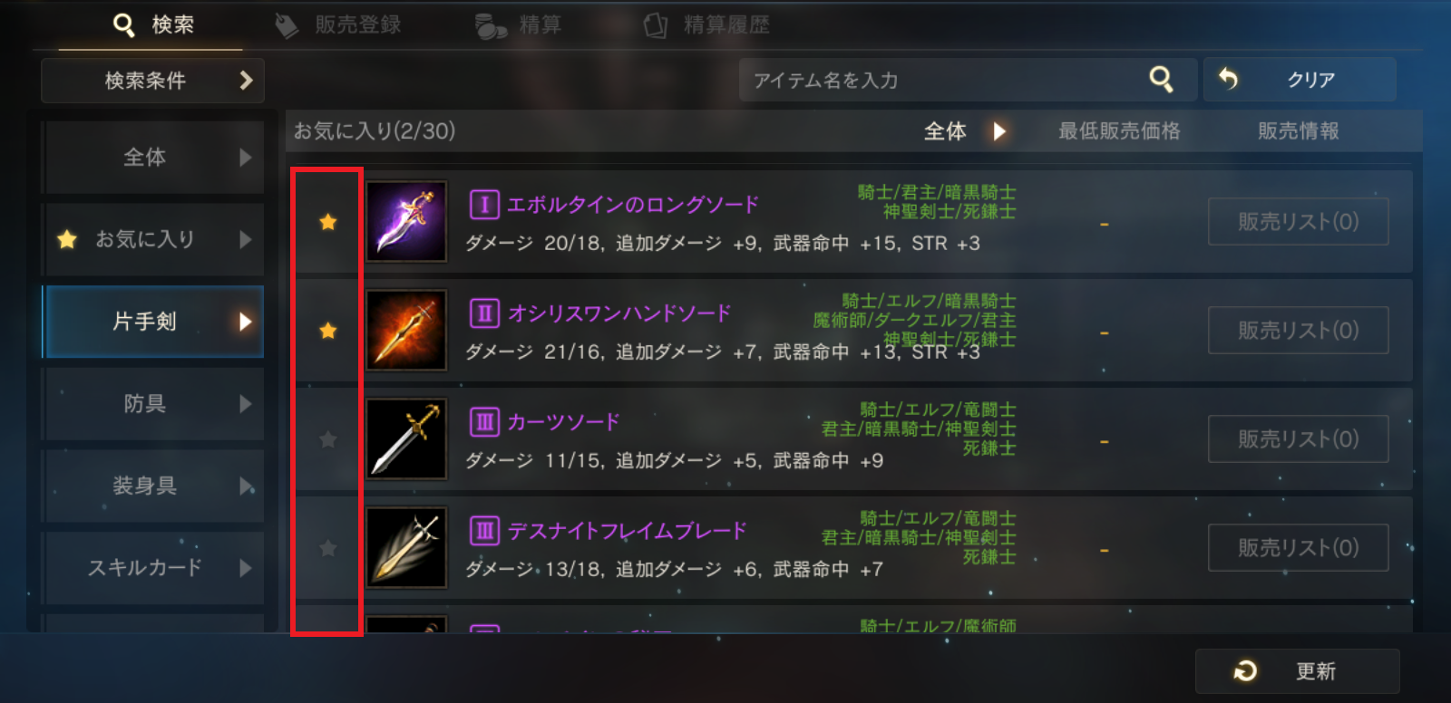Sort by the 最低販売価格 column header
The height and width of the screenshot is (703, 1451).
point(1119,131)
